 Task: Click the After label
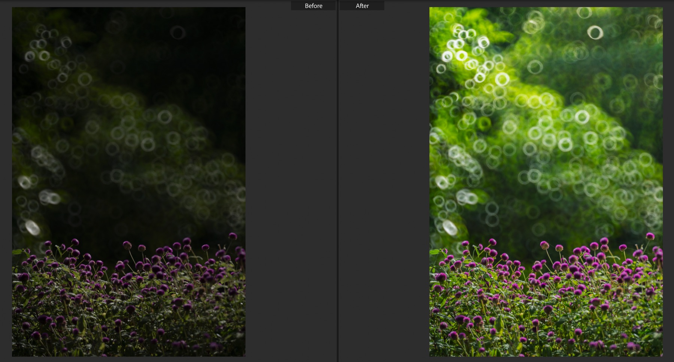[362, 6]
